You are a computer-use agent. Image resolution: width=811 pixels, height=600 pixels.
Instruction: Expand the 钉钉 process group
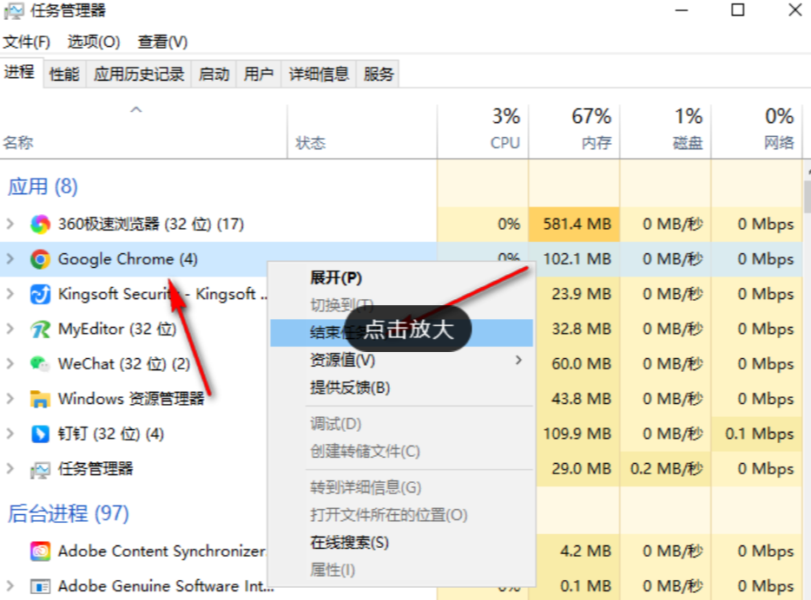tap(10, 434)
